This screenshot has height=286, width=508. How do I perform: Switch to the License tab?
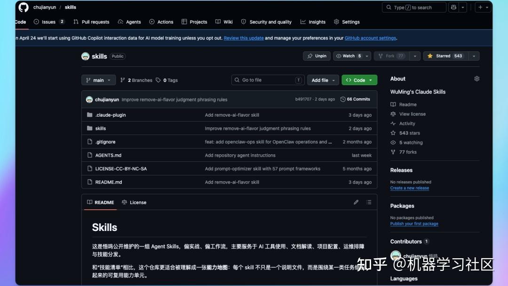coord(134,202)
